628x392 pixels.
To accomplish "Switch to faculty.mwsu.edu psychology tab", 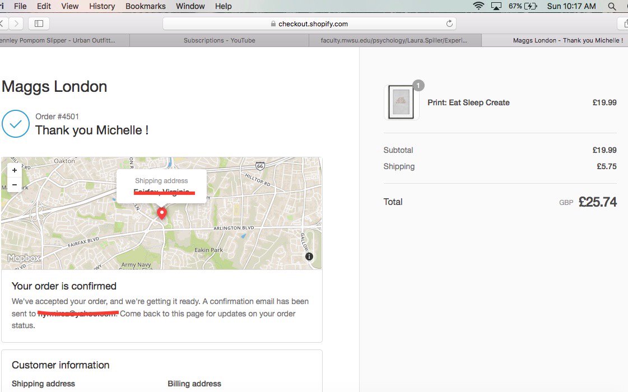I will pos(394,40).
